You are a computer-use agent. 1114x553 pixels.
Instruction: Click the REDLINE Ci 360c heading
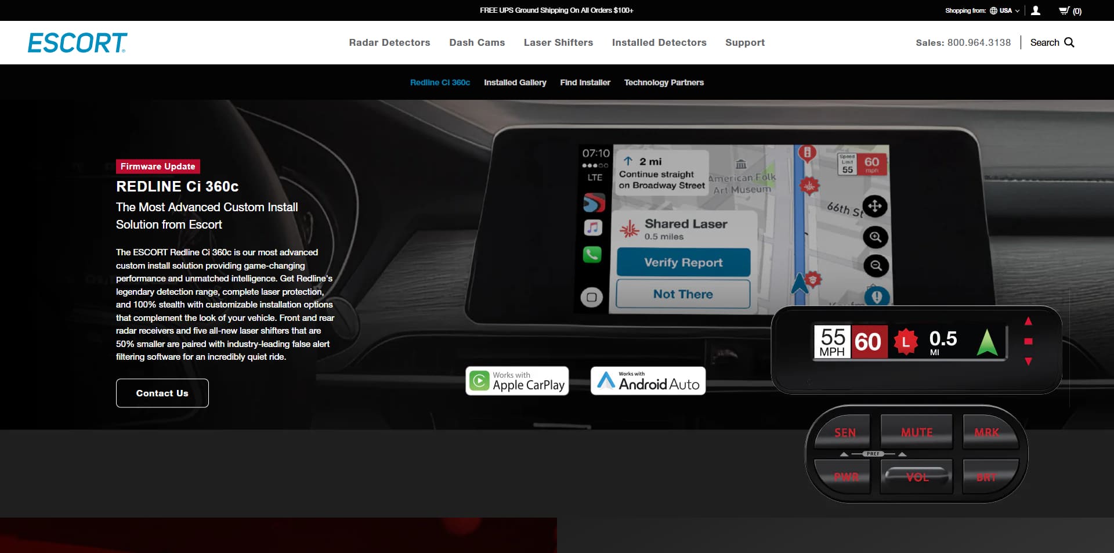(178, 186)
